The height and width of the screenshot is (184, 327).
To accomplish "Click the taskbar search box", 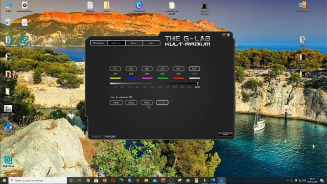I will 38,180.
